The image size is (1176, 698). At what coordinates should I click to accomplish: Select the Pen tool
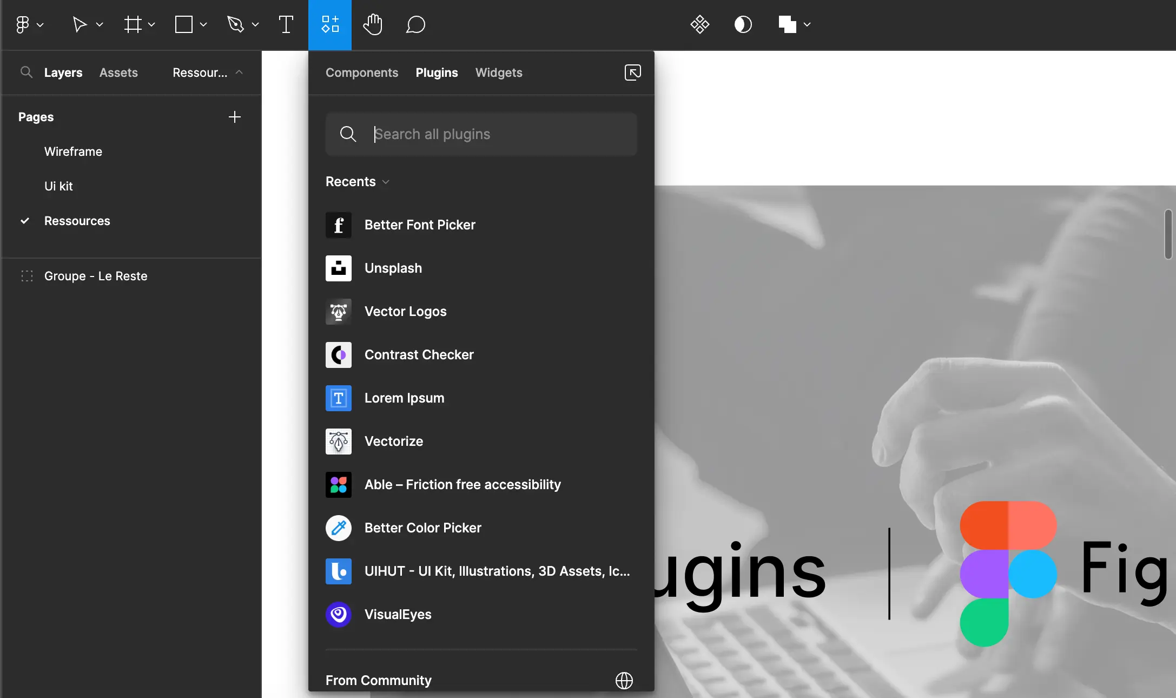[x=235, y=24]
